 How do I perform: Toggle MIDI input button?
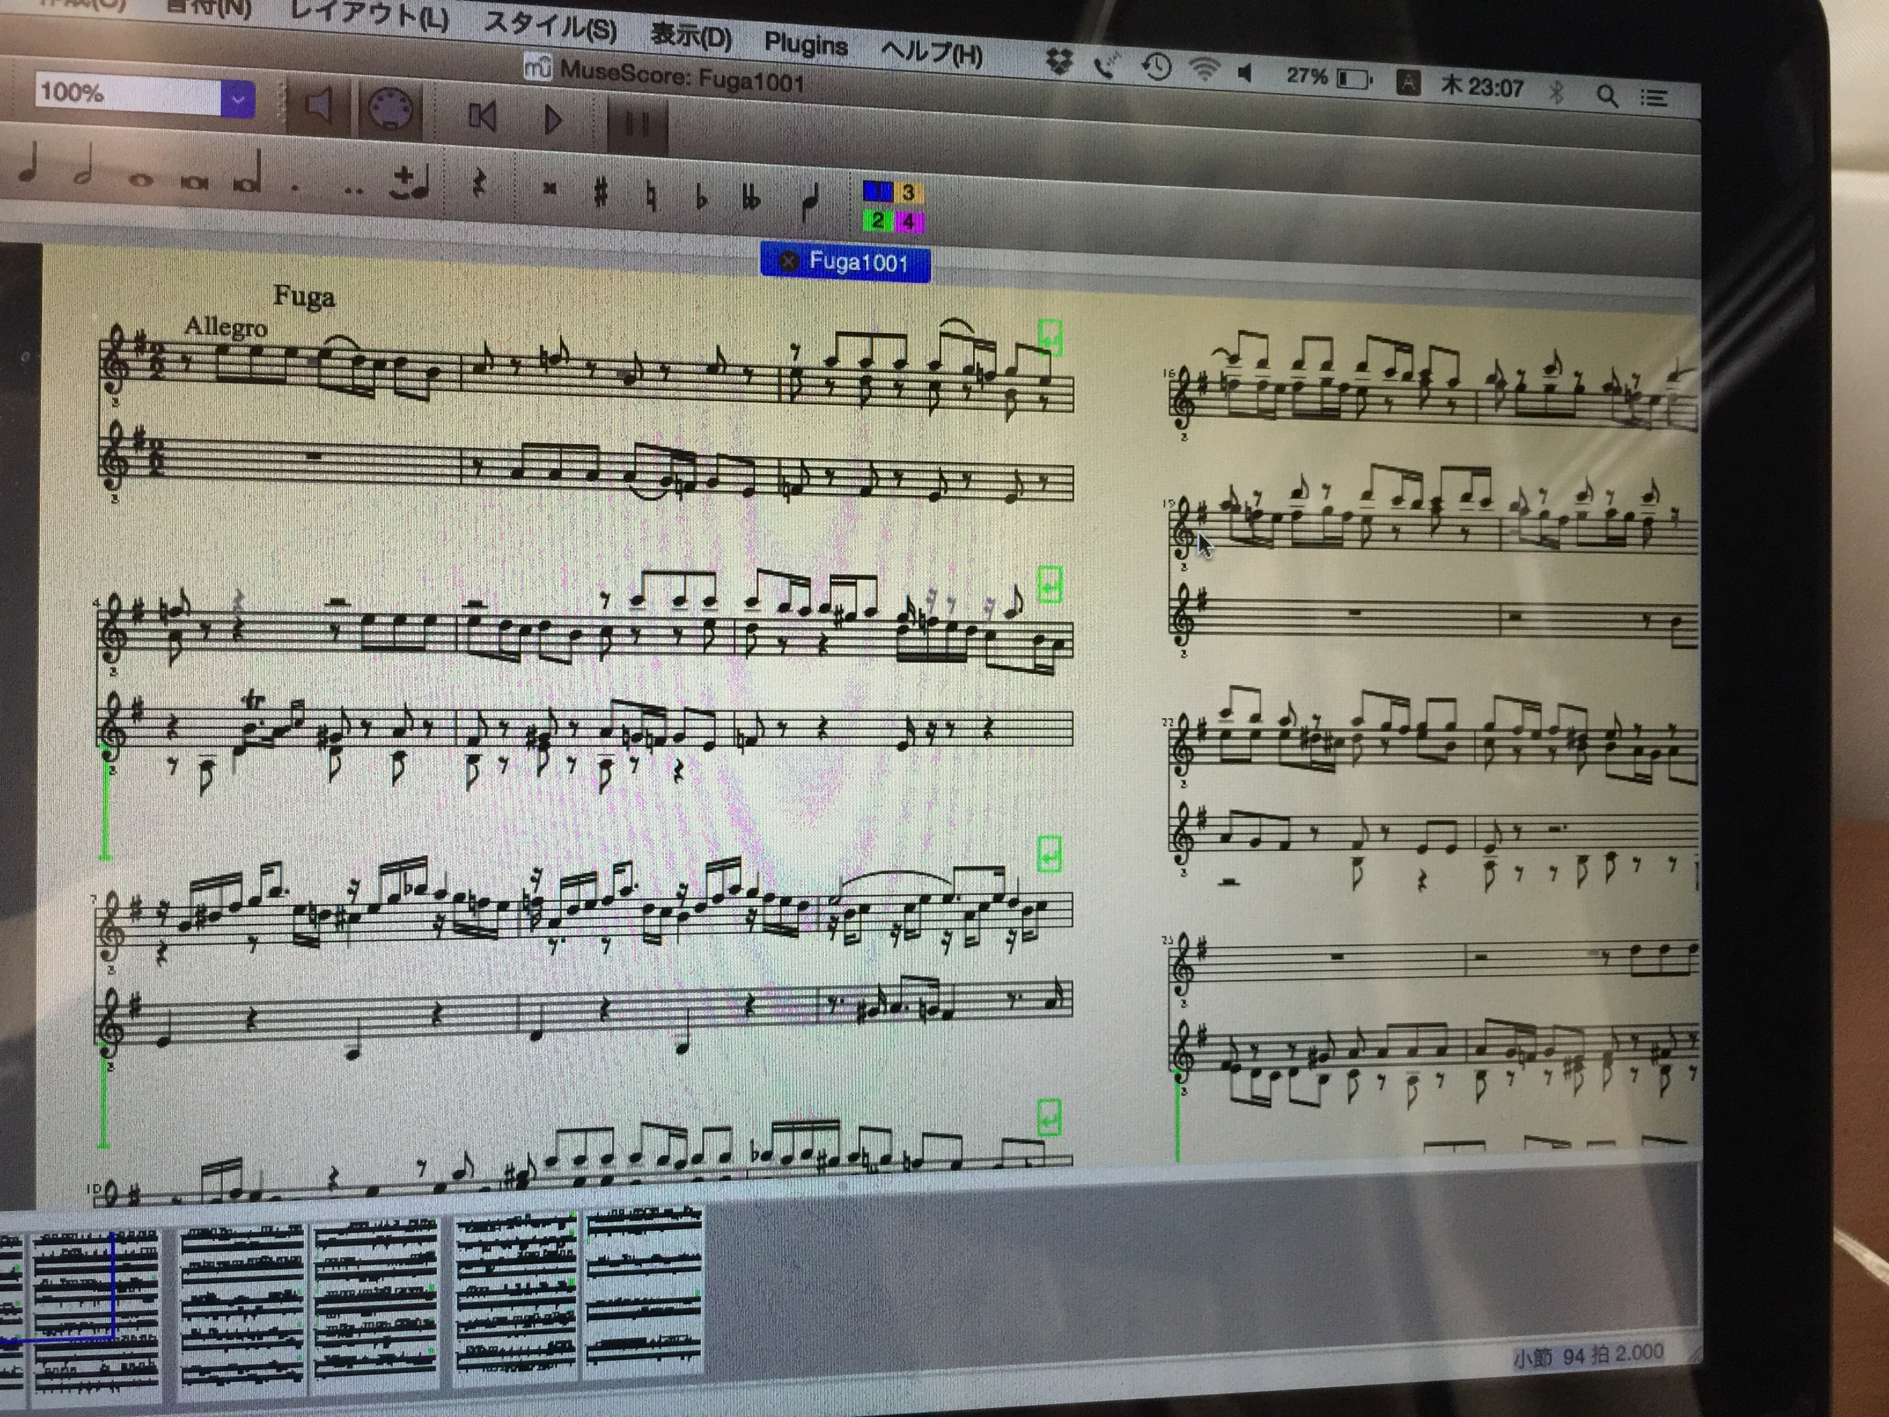point(391,110)
